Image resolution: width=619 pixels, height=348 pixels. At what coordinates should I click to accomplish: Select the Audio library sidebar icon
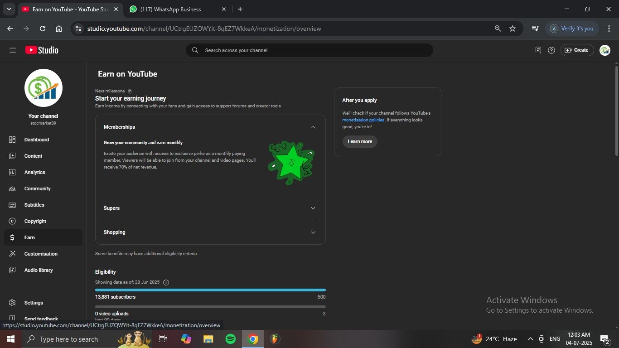[12, 270]
